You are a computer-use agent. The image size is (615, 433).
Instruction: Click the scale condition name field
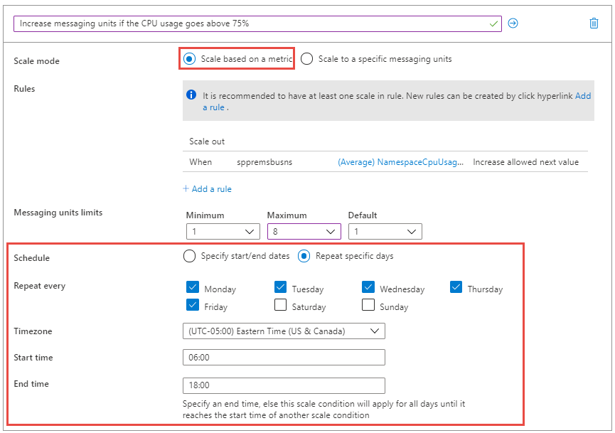pyautogui.click(x=257, y=23)
